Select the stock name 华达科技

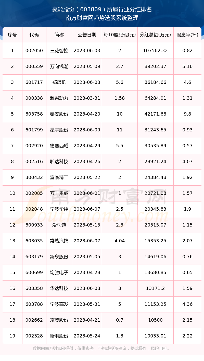click(59, 288)
